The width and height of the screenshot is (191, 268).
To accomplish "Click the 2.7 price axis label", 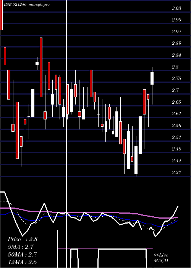I will point(175,90).
